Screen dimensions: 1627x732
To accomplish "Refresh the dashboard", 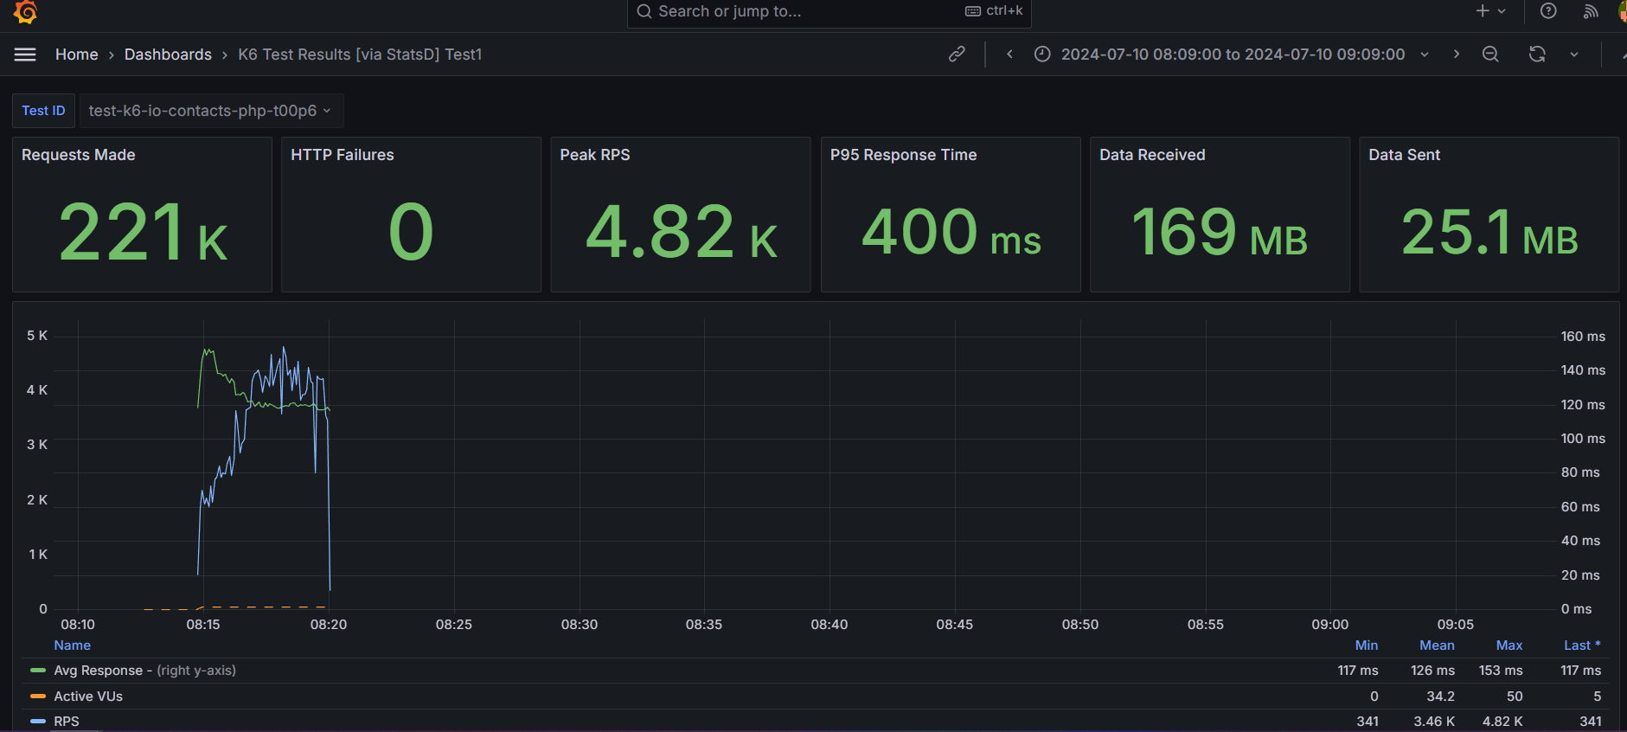I will click(x=1537, y=55).
